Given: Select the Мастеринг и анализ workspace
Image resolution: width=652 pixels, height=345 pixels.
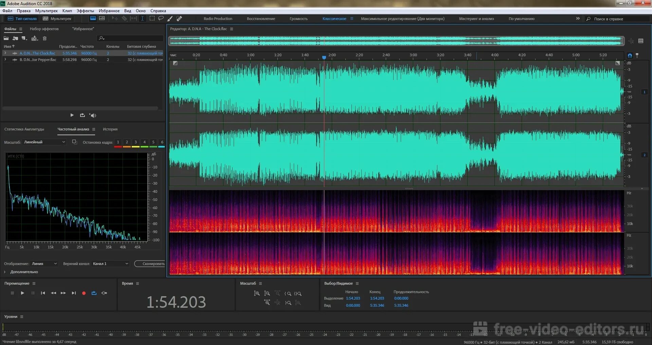Looking at the screenshot, I should click(x=476, y=19).
